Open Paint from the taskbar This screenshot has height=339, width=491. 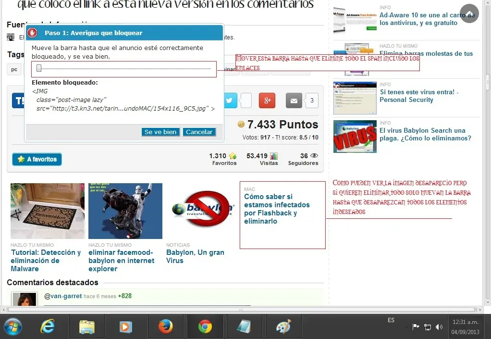[284, 327]
